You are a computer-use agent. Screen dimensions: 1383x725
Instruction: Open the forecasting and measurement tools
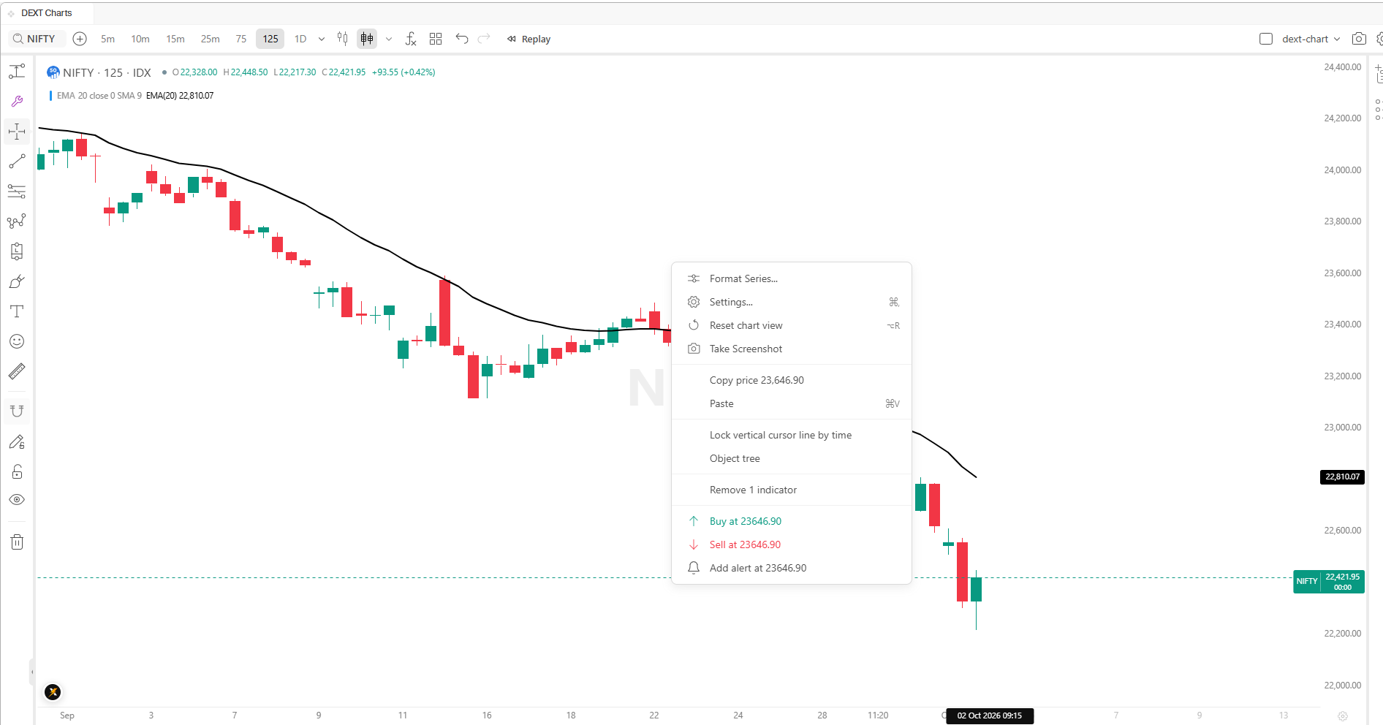17,251
